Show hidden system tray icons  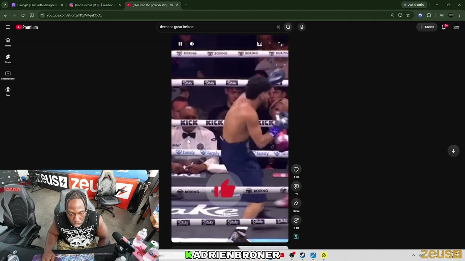[x=413, y=255]
